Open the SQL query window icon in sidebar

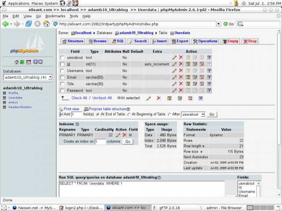pyautogui.click(x=29, y=62)
